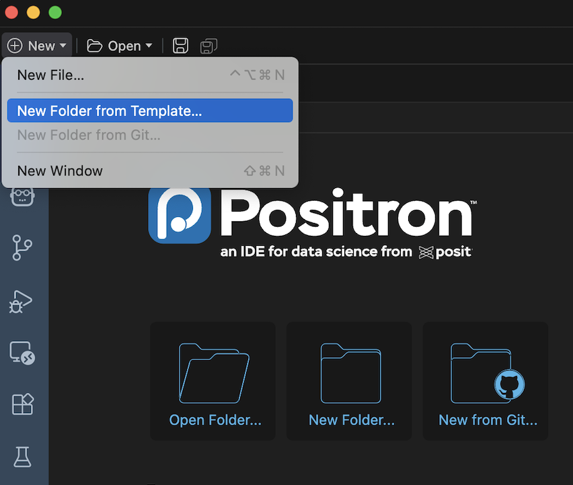This screenshot has height=485, width=573.
Task: Click the "Open Folder..." welcome card
Action: point(215,381)
